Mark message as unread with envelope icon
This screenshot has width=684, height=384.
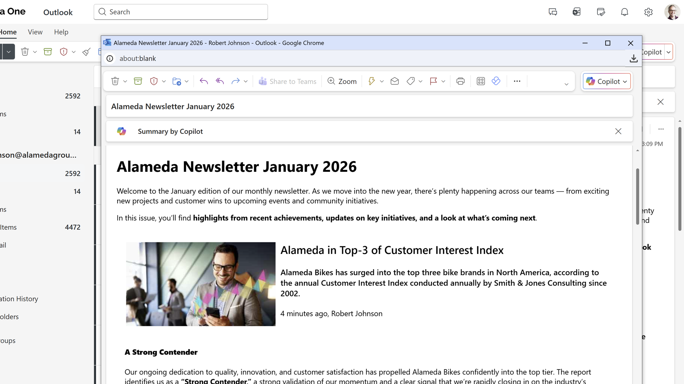(x=394, y=81)
